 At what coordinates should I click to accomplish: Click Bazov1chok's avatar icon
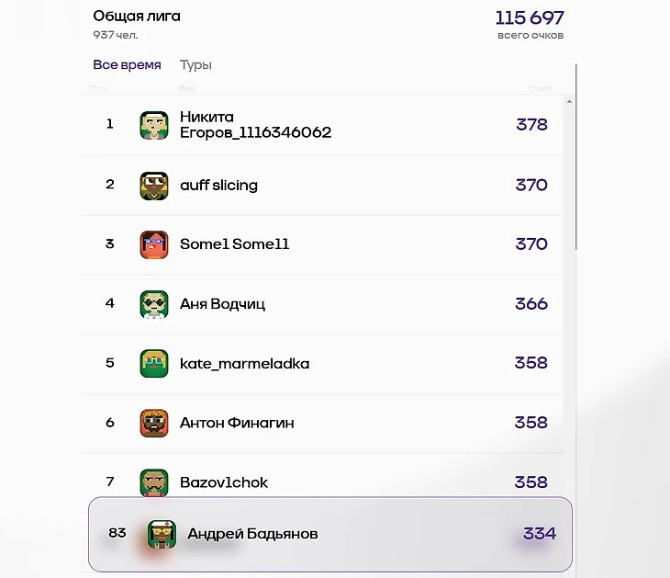click(x=154, y=482)
